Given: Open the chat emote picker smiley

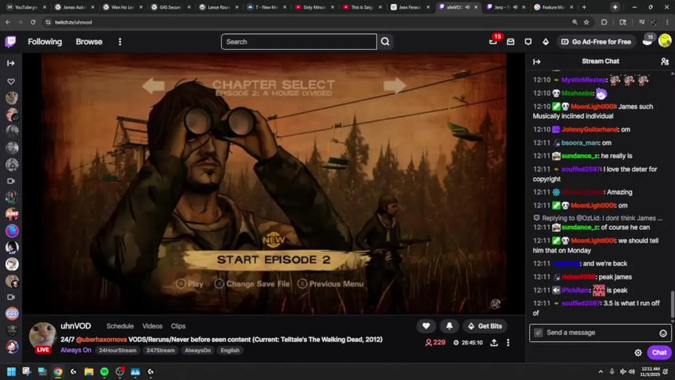Looking at the screenshot, I should (663, 333).
